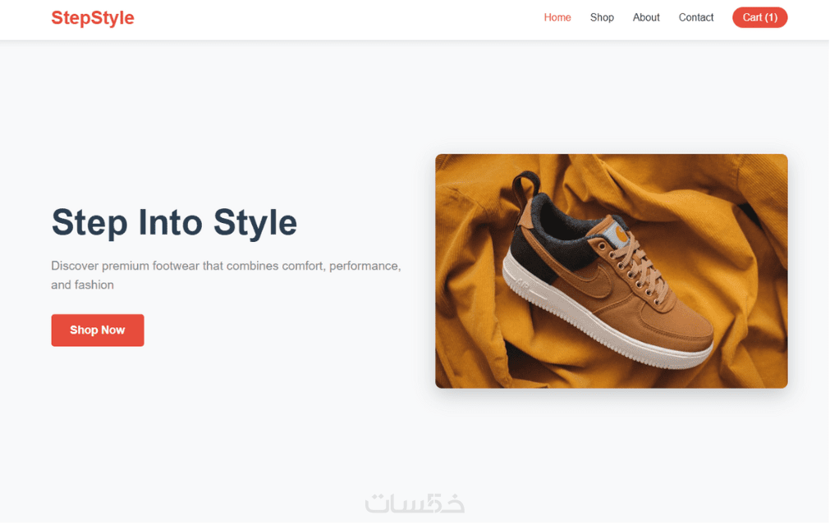The image size is (830, 524).
Task: Go to the Home page link
Action: point(557,17)
